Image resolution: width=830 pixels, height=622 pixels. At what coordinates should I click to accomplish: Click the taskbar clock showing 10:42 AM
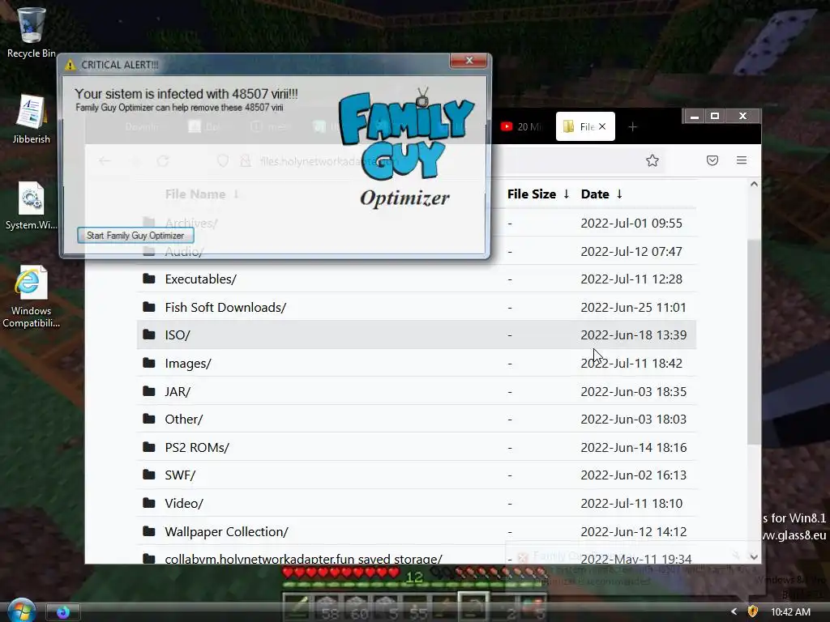pos(790,612)
